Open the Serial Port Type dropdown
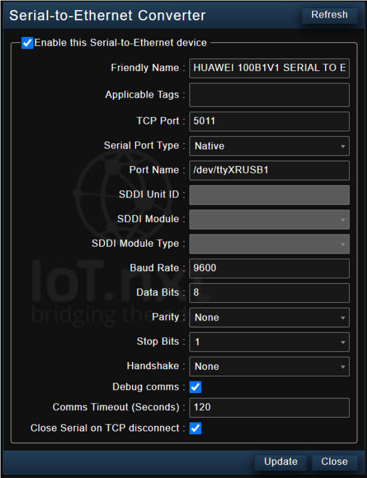This screenshot has width=367, height=478. (269, 146)
